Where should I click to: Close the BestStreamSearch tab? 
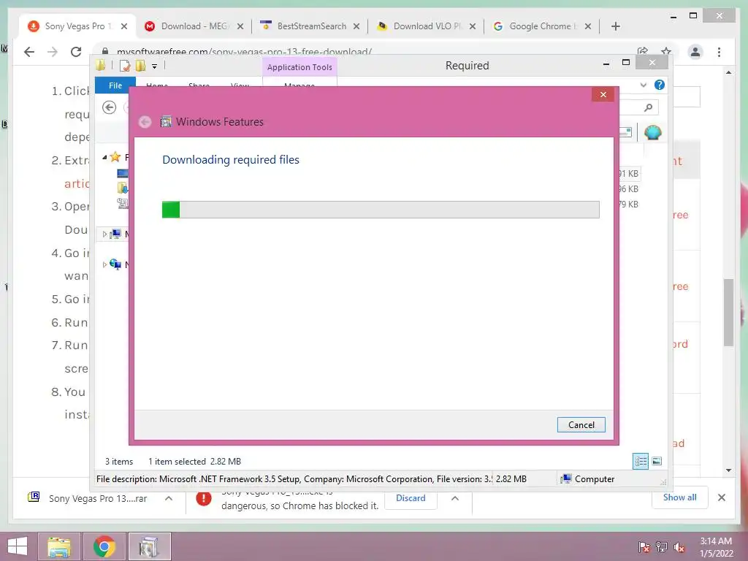click(356, 26)
